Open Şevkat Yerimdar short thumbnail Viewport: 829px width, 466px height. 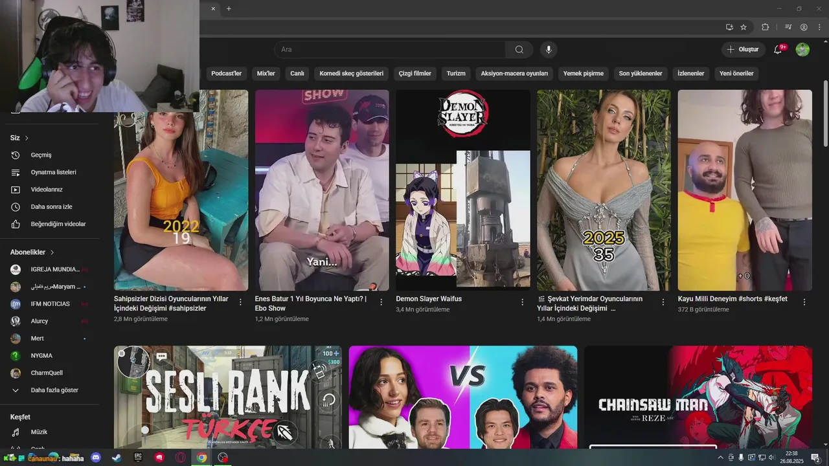pos(604,190)
